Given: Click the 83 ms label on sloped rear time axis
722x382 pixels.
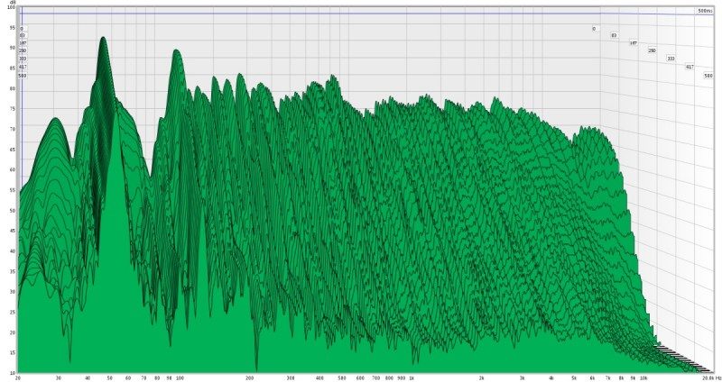Looking at the screenshot, I should [614, 35].
